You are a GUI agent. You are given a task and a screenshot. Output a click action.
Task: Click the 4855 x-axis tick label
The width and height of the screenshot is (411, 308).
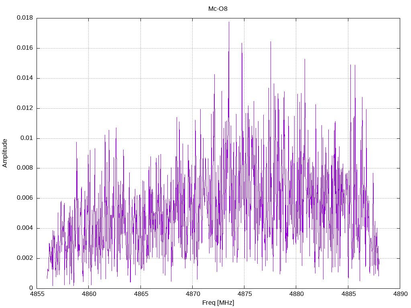tap(37, 294)
